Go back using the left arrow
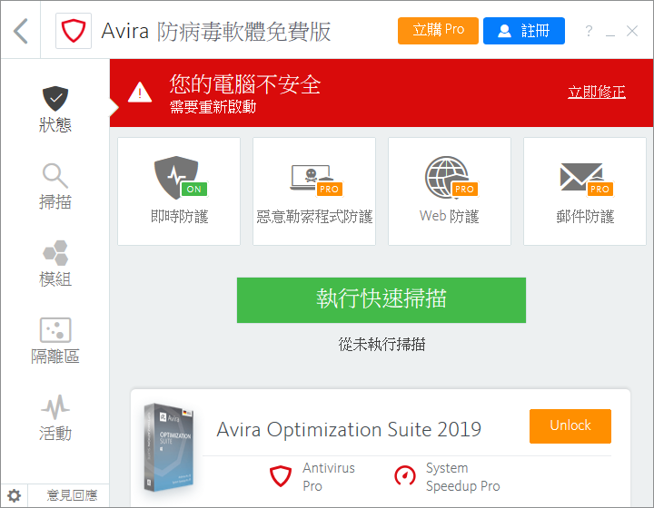654x508 pixels. (x=20, y=31)
